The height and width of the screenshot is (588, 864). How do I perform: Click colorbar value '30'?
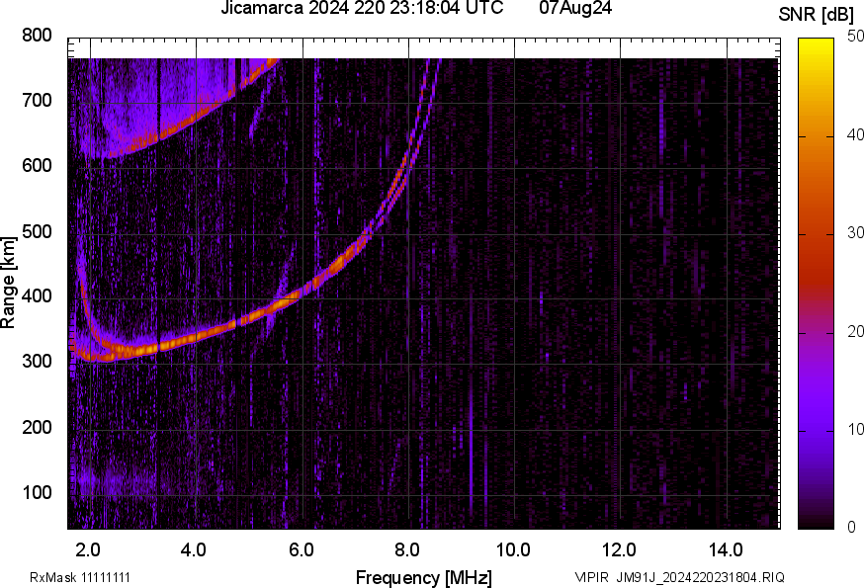855,232
